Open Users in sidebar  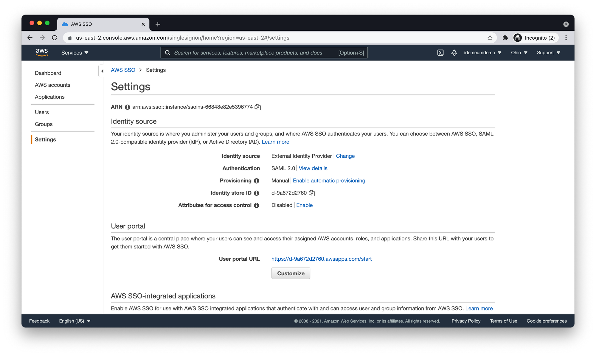click(42, 112)
